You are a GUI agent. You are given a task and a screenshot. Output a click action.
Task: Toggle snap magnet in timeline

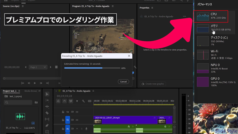click(x=64, y=101)
